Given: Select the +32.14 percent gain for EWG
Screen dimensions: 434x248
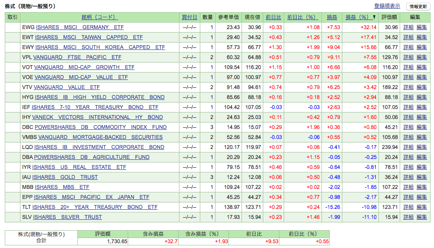Looking at the screenshot, I should click(368, 27).
